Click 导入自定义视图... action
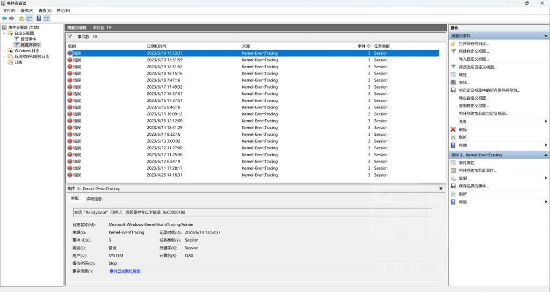This screenshot has height=292, width=550. click(x=474, y=59)
